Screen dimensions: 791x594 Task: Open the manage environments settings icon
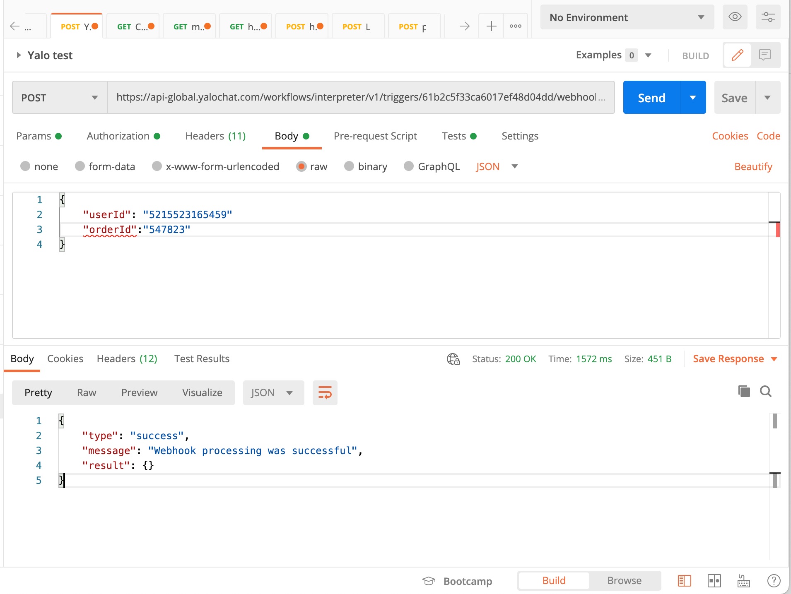[768, 17]
